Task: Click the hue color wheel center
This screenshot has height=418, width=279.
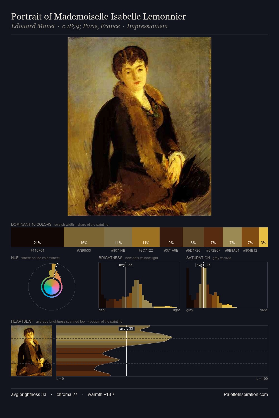Action: click(52, 287)
